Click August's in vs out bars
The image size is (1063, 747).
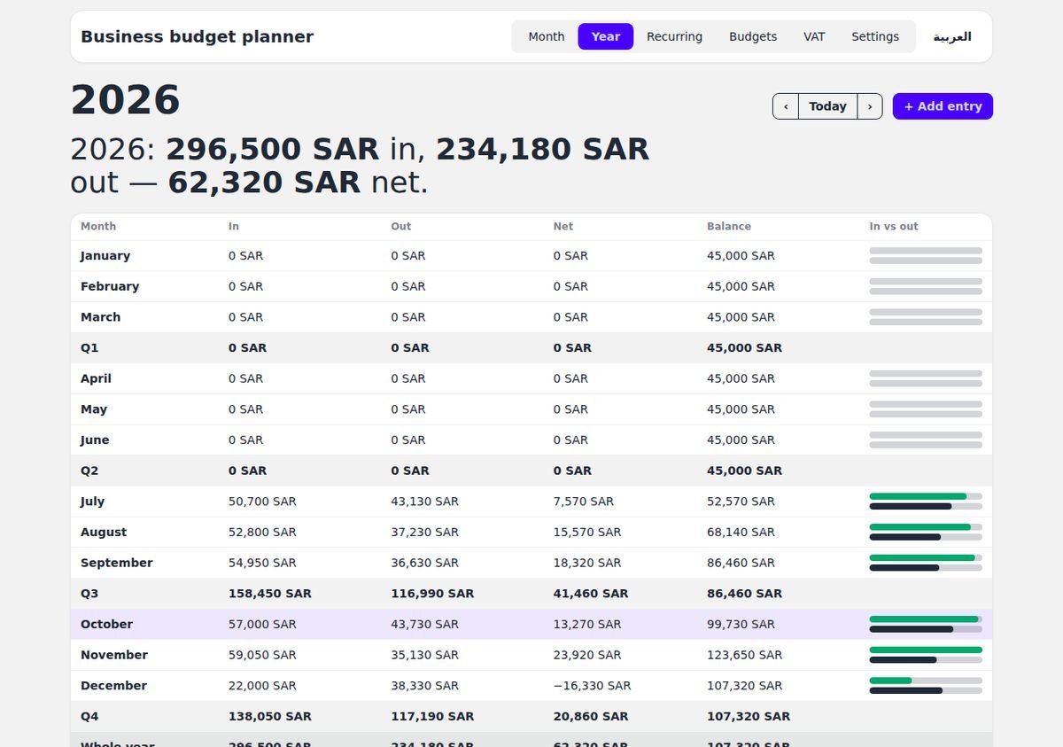[x=926, y=533]
